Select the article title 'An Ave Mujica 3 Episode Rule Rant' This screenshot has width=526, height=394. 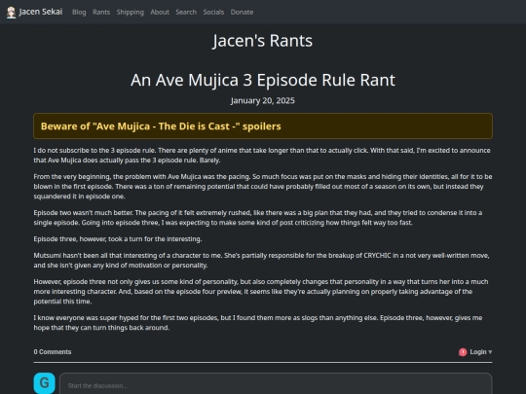tap(263, 80)
